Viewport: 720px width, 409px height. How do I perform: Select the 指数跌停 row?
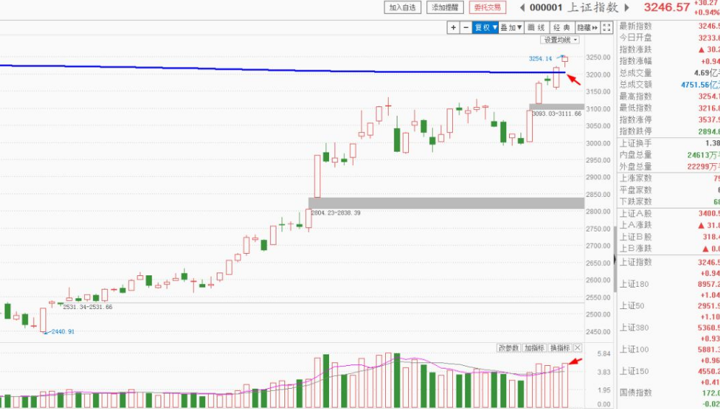(x=669, y=131)
